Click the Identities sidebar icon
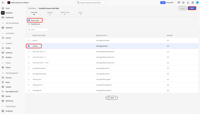Image resolution: width=200 pixels, height=114 pixels. click(x=3, y=57)
